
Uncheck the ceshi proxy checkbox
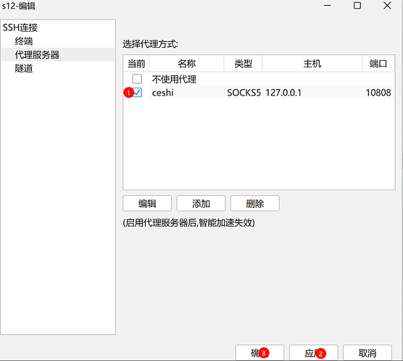(x=138, y=93)
